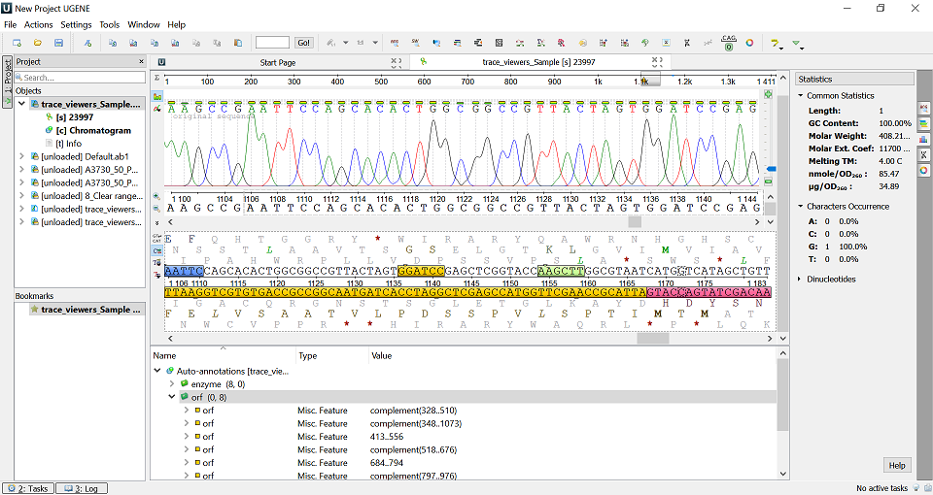The height and width of the screenshot is (495, 933).
Task: Select trace_viewers_Sample [s] 23997 tab
Action: click(537, 62)
